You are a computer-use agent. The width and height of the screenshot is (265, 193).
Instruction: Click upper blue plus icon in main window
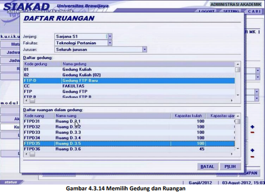(x=252, y=127)
